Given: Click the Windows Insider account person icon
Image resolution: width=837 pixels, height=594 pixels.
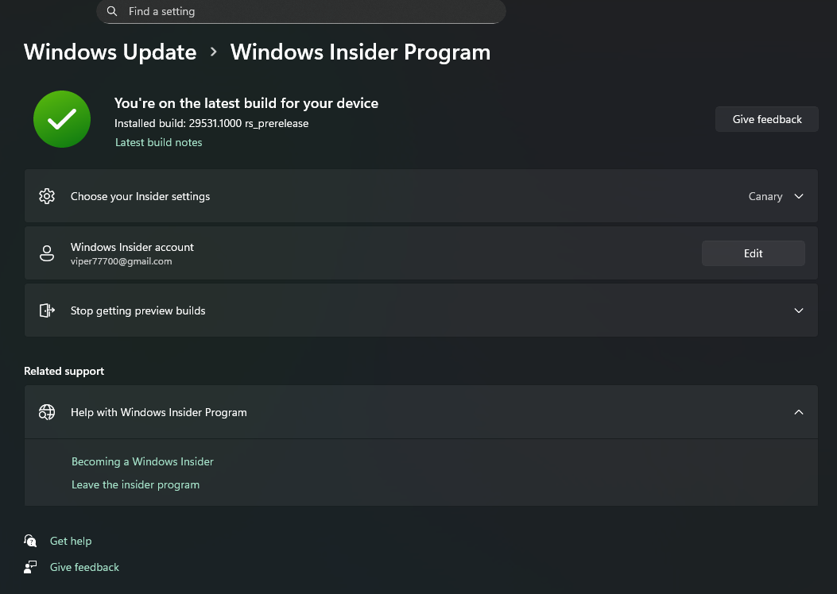Looking at the screenshot, I should 47,253.
